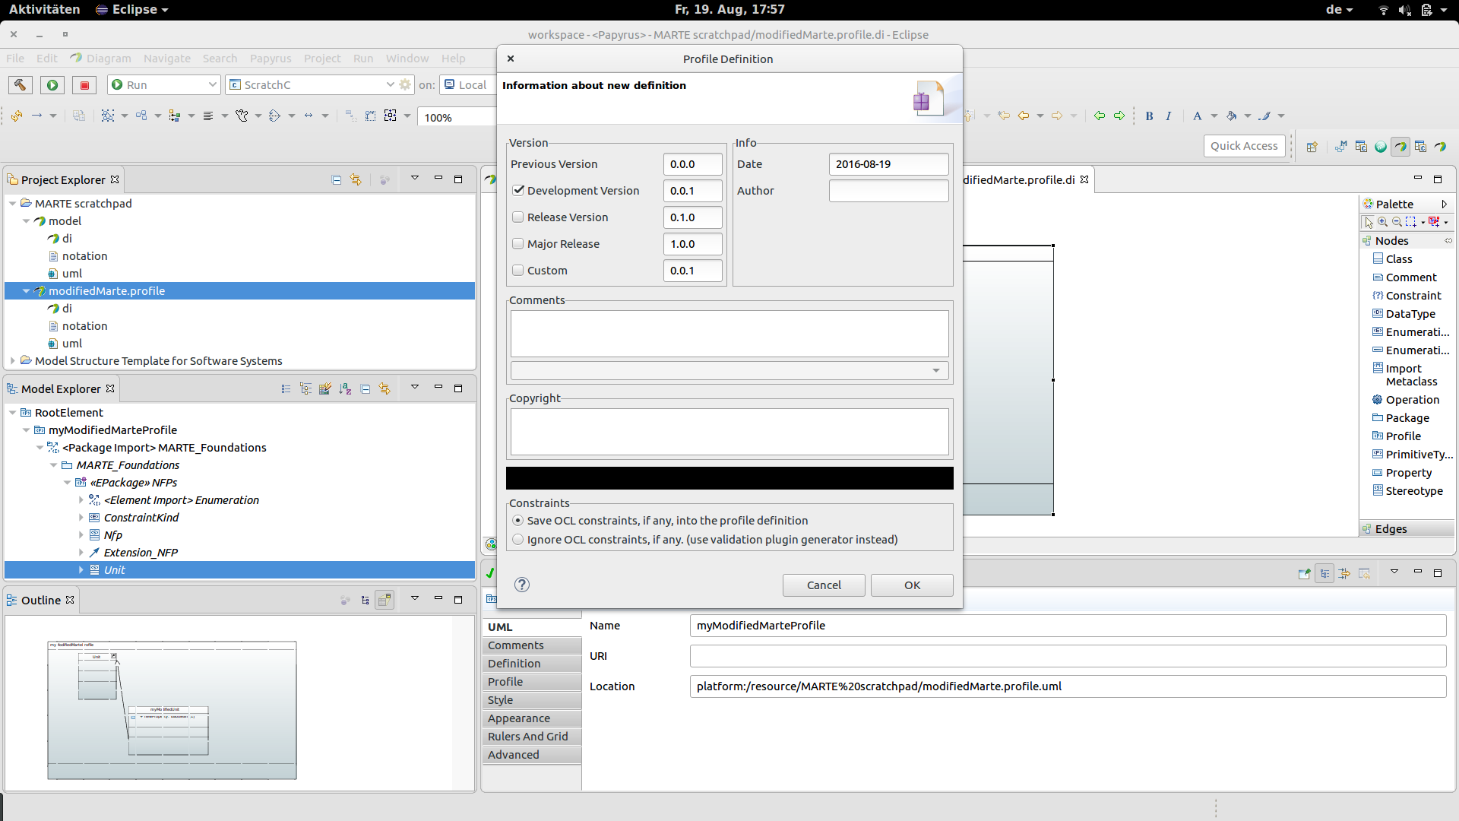Viewport: 1459px width, 821px height.
Task: Click zoom out tool in Palette toolbar
Action: click(x=1397, y=222)
